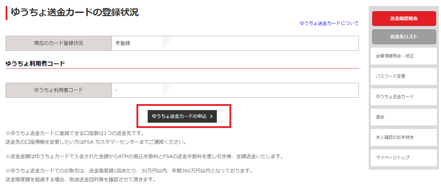The height and width of the screenshot is (190, 441).
Task: Select ゆうちょ送金カード sidebar menu item
Action: click(x=404, y=96)
